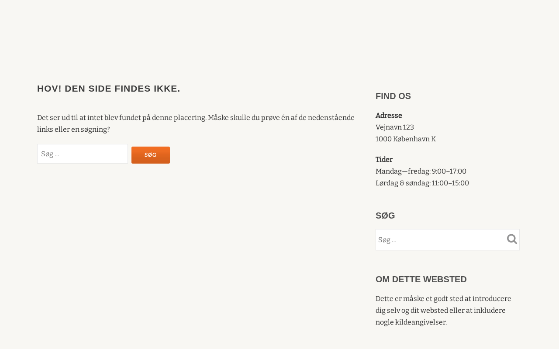The image size is (559, 349).
Task: Click the "Det ser ud til" paragraph line
Action: tap(196, 118)
